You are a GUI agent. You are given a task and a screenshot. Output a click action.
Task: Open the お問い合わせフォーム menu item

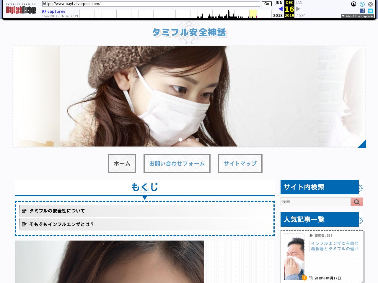coord(177,164)
